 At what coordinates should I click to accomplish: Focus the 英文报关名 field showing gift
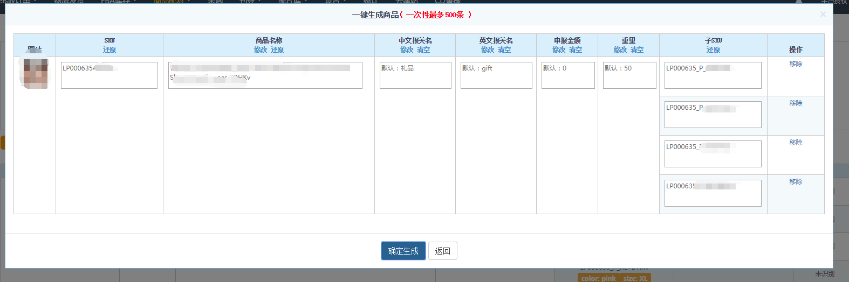coord(496,75)
